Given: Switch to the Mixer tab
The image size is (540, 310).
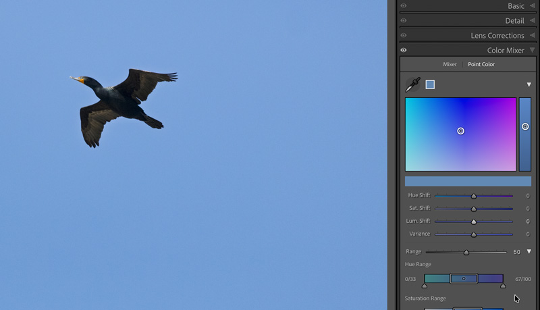Looking at the screenshot, I should tap(450, 65).
